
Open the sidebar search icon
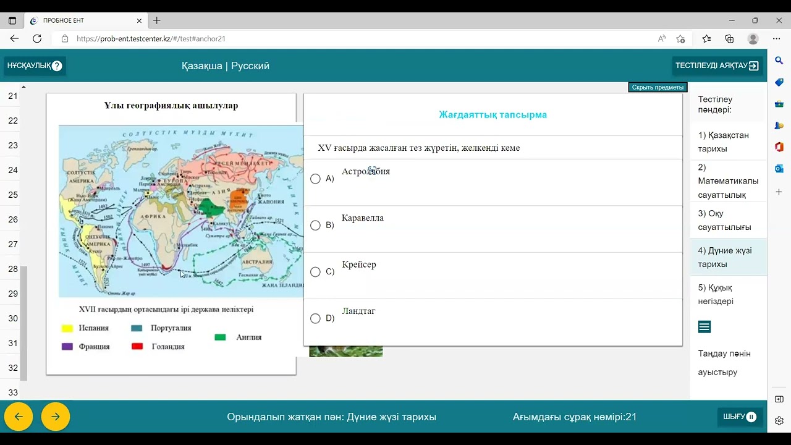pyautogui.click(x=779, y=61)
